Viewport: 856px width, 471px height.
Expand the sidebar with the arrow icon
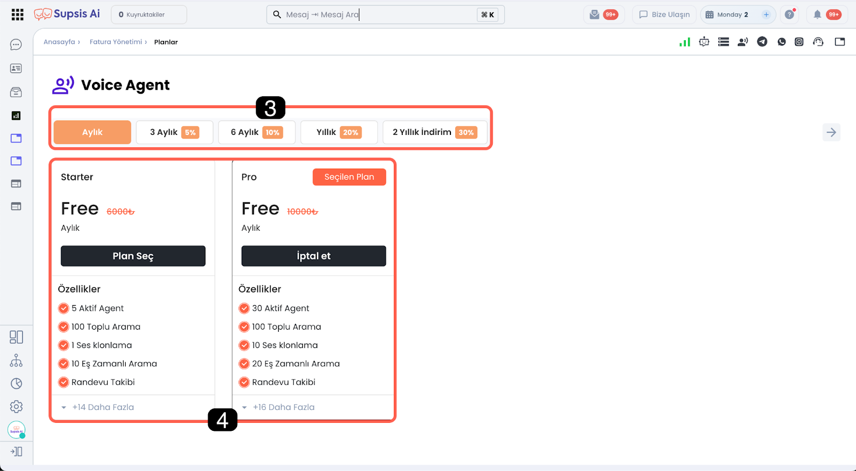(16, 452)
